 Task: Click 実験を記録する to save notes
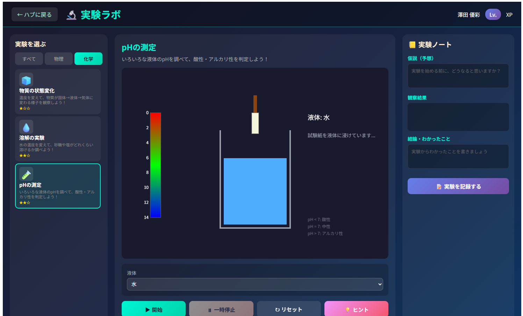click(x=458, y=186)
